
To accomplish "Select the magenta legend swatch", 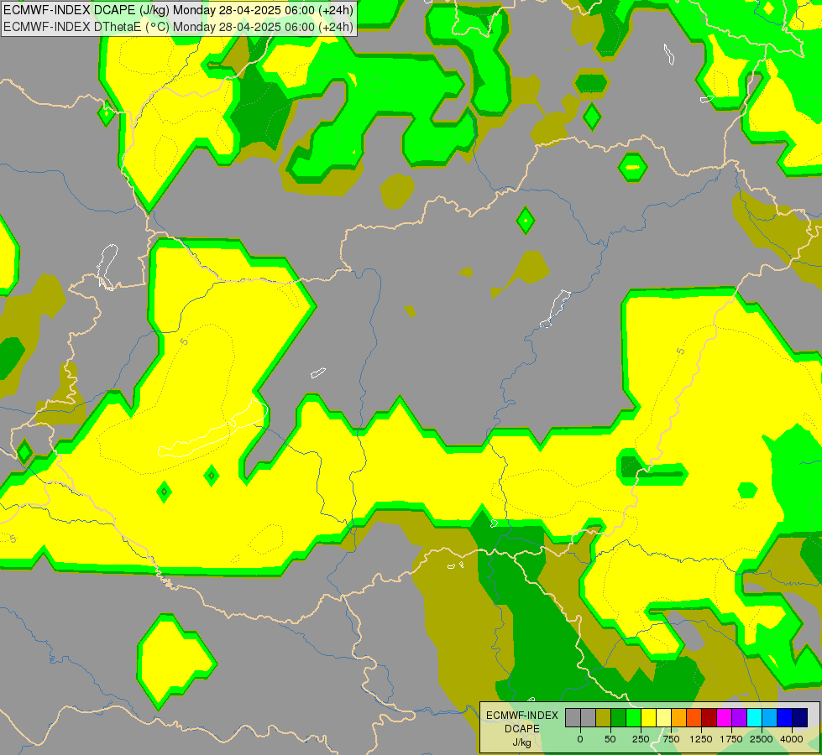I will tap(724, 717).
